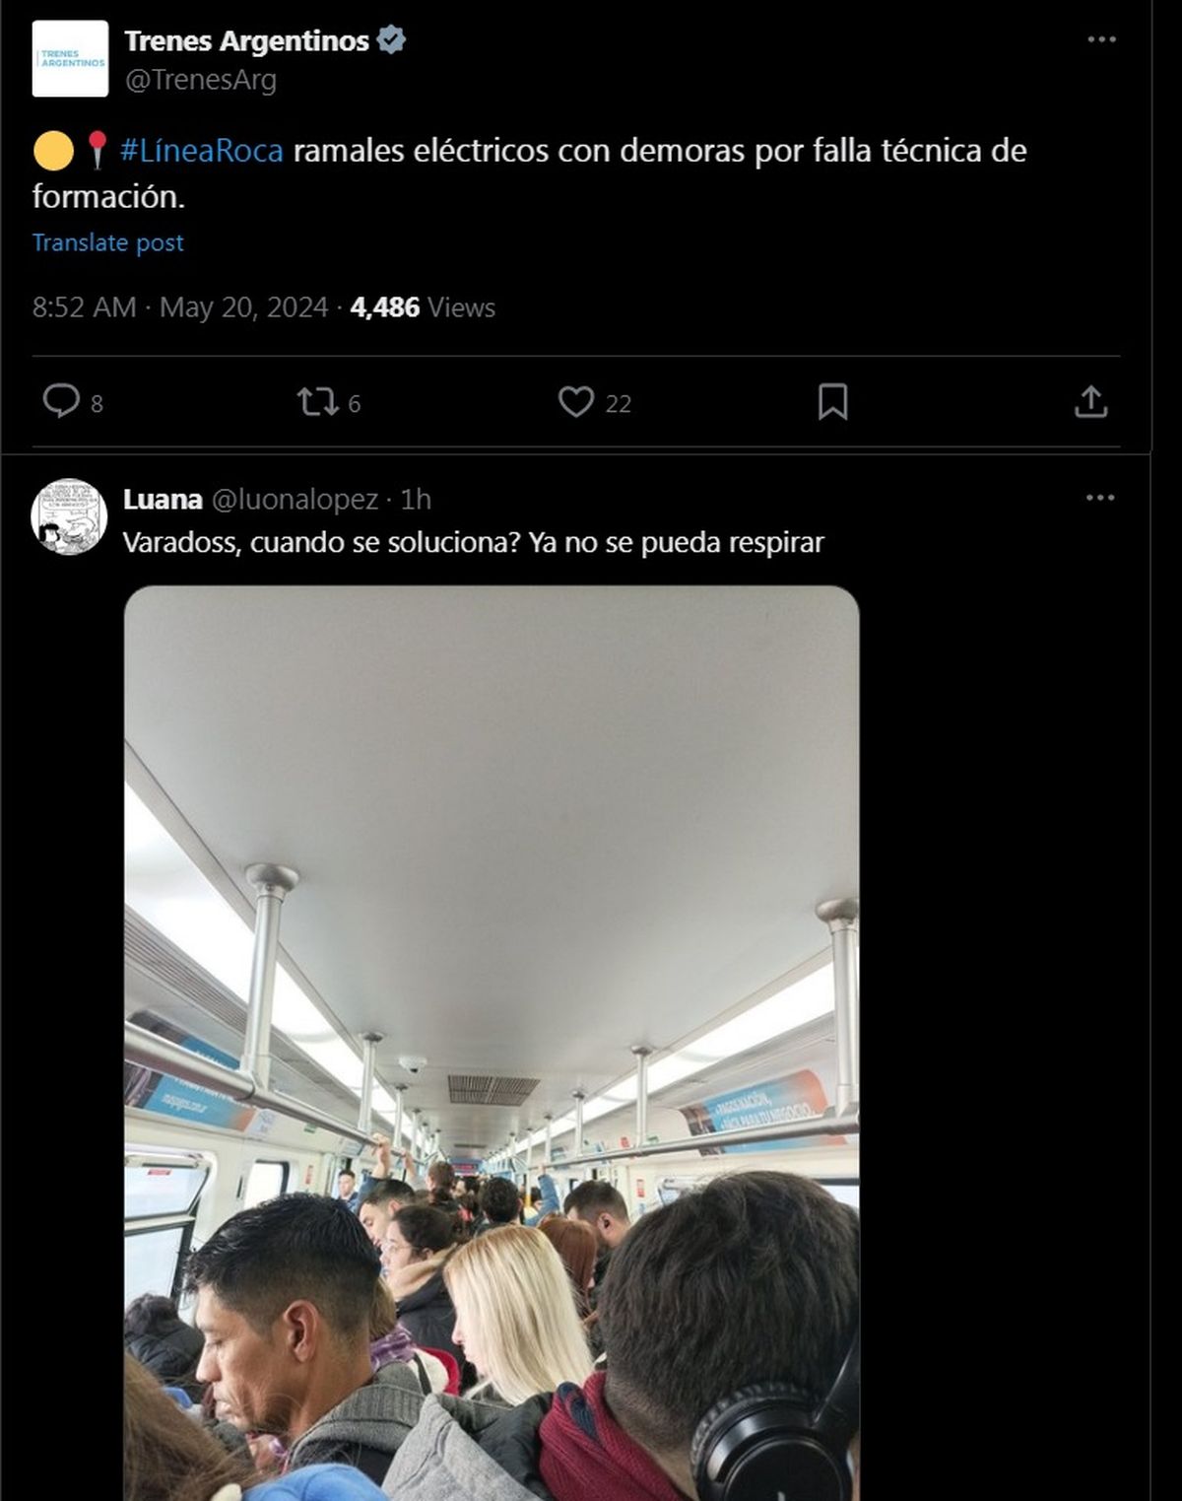Open the more options menu on the main post

[1101, 39]
